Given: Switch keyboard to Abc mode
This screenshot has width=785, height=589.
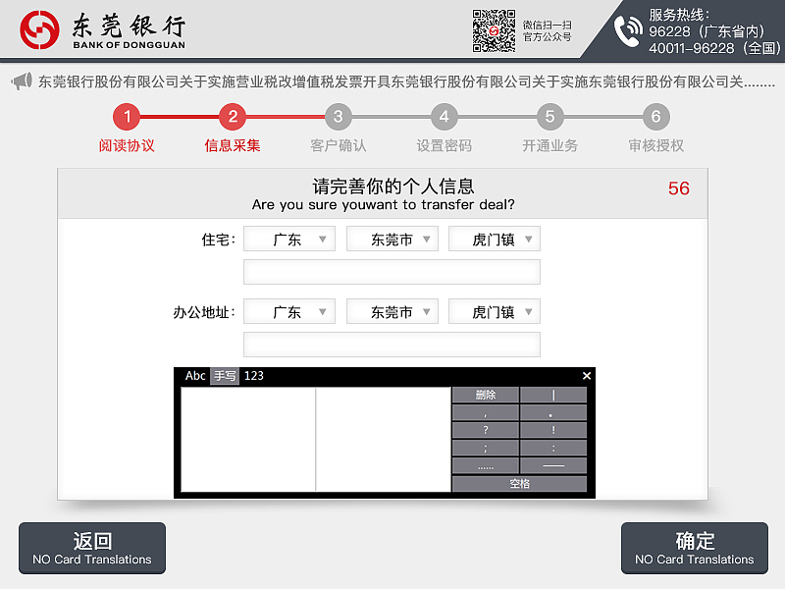Looking at the screenshot, I should click(x=195, y=375).
